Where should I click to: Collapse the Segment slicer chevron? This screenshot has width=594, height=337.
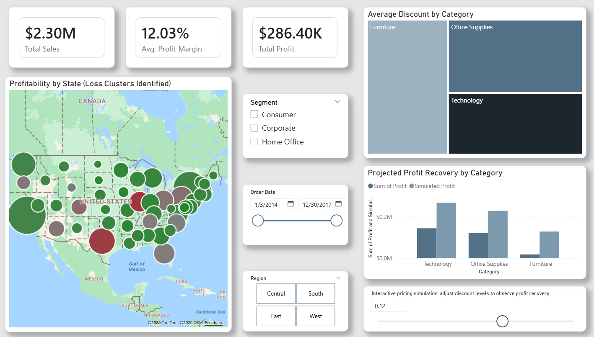click(x=337, y=102)
